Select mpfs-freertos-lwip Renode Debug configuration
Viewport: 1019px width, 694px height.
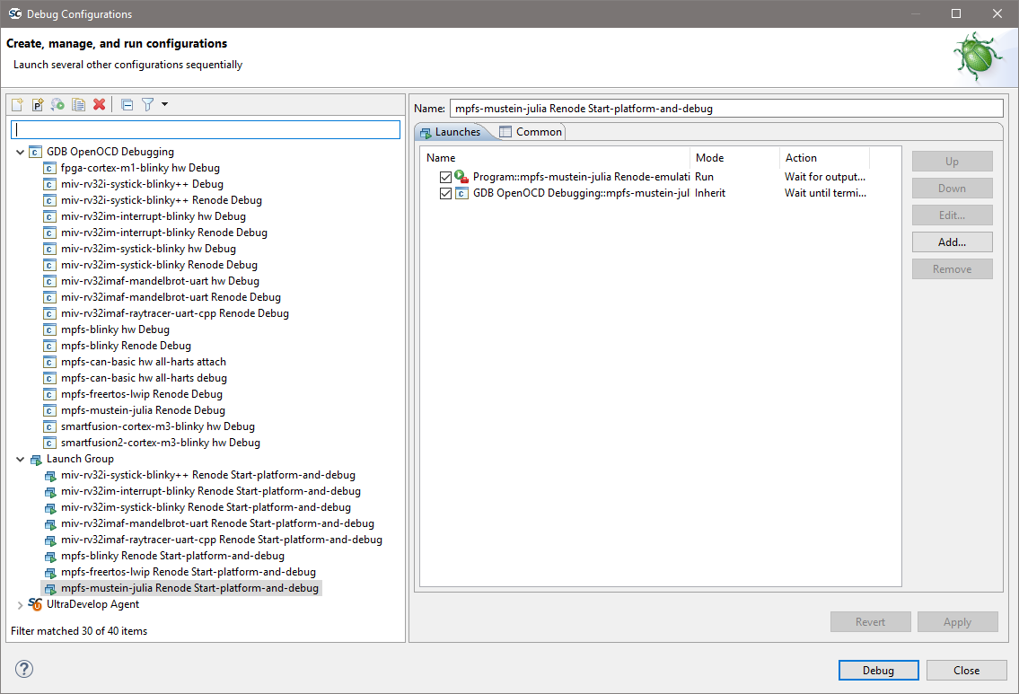point(142,394)
